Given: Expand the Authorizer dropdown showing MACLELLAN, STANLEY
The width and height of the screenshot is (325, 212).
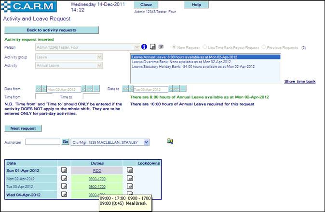Looking at the screenshot, I should pos(147,142).
